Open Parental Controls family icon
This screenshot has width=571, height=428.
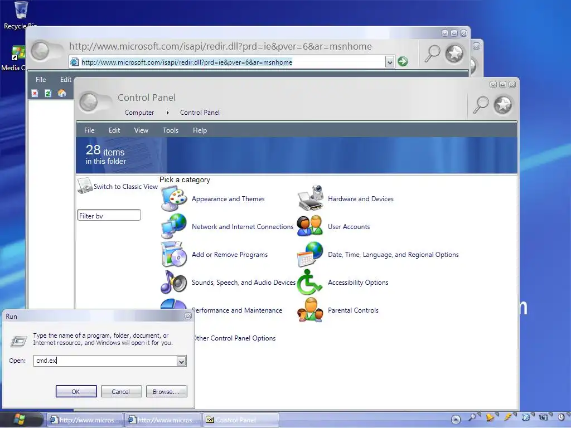(310, 310)
